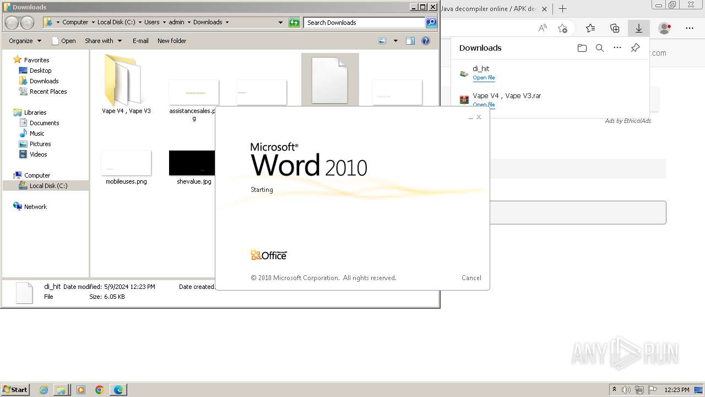Viewport: 705px width, 397px height.
Task: Select Java decompiler online browser tab
Action: [488, 9]
